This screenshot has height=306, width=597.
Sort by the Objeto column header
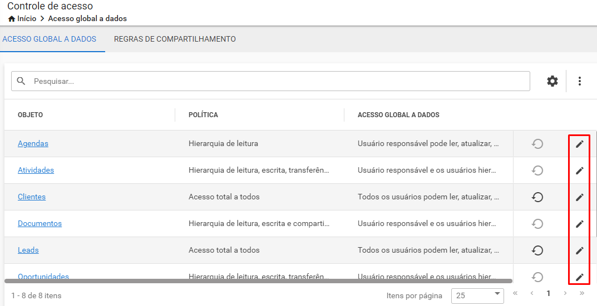point(30,115)
